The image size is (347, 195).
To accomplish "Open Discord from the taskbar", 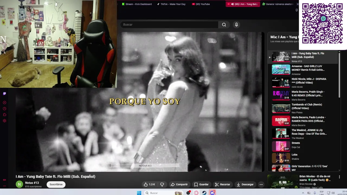I will [x=212, y=193].
